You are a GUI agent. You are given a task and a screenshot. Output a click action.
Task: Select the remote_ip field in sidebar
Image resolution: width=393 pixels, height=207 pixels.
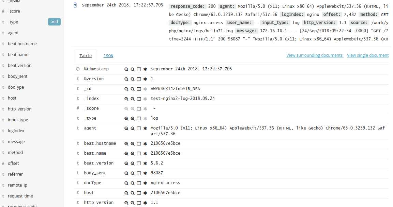point(17,185)
